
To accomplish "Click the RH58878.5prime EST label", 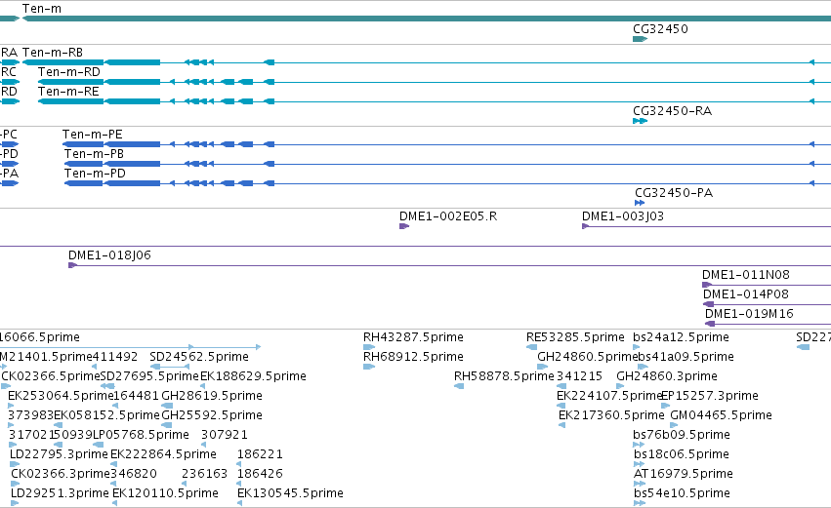I will tap(504, 376).
